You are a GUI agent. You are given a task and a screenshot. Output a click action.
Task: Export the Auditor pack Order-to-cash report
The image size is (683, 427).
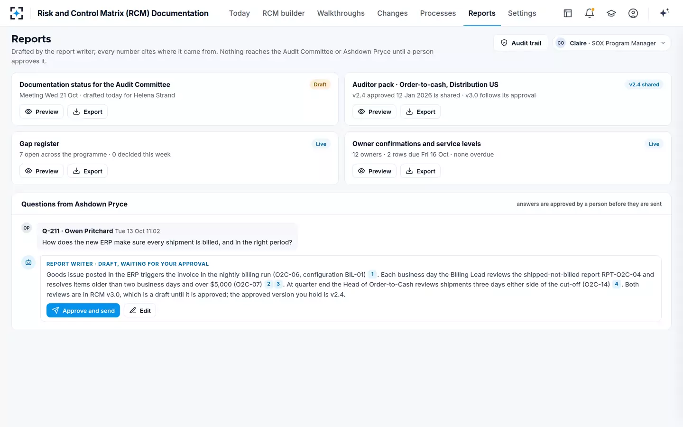421,111
